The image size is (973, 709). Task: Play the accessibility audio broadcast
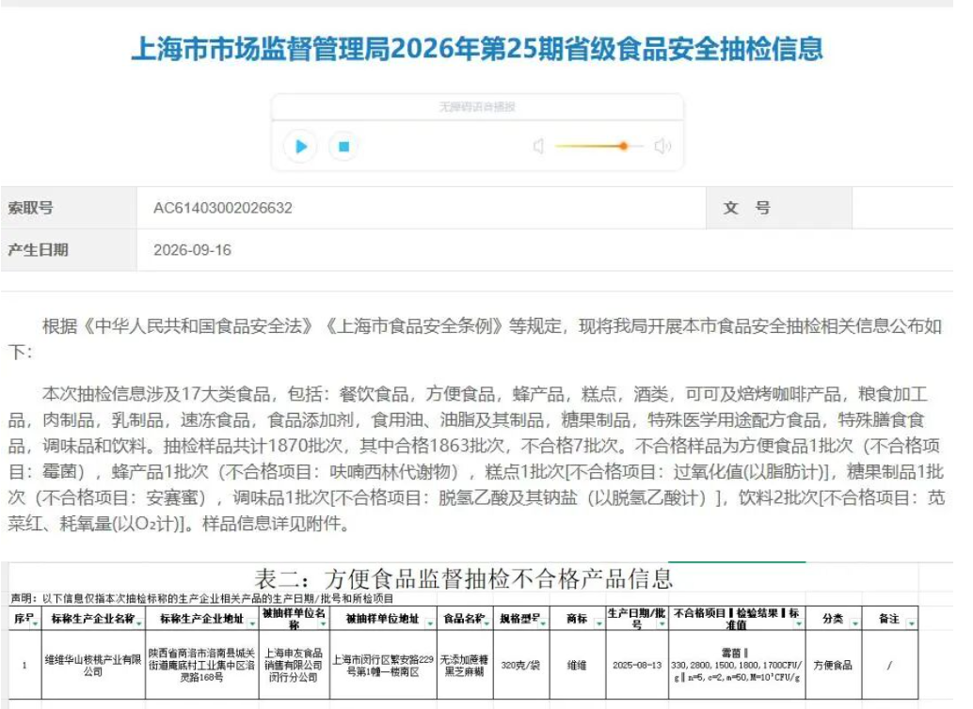(x=301, y=147)
